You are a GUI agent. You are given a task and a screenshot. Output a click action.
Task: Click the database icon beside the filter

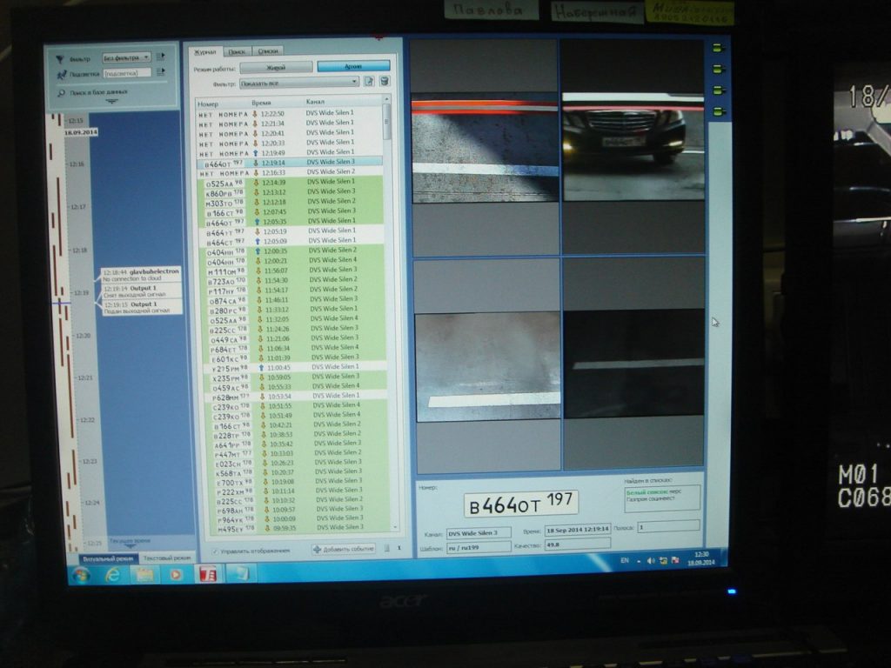coord(384,81)
